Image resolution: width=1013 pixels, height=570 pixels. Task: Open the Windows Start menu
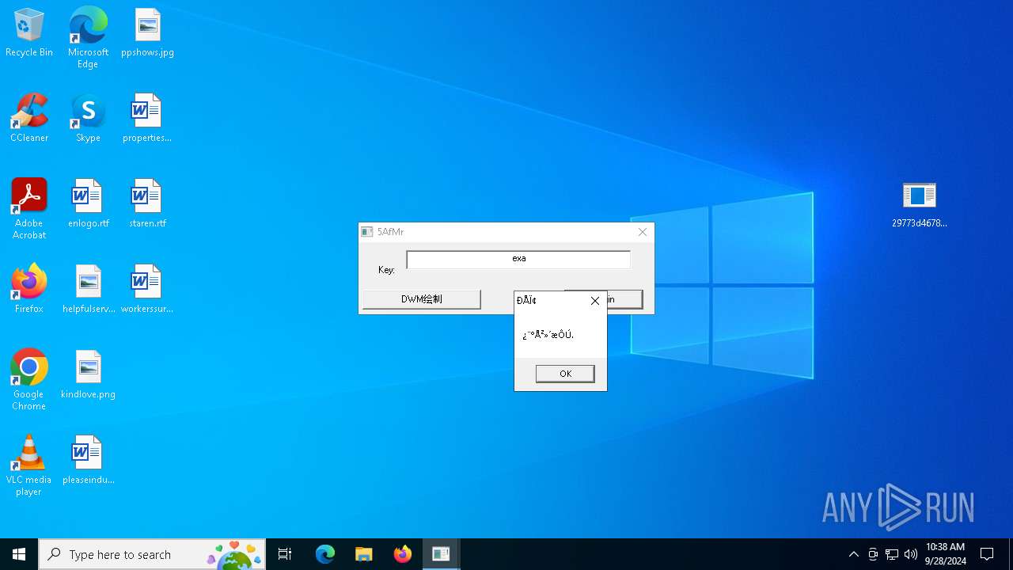point(19,554)
